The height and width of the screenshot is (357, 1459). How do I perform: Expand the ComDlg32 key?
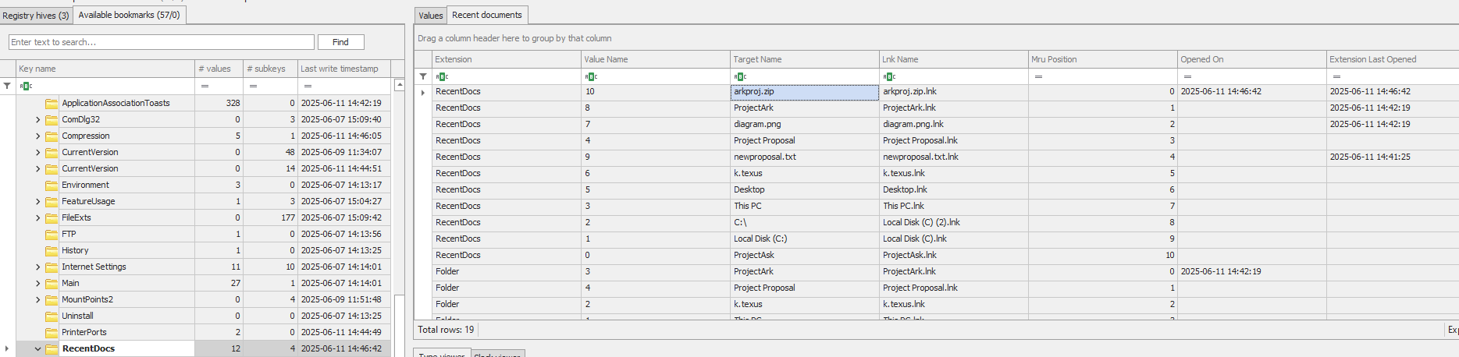click(37, 119)
